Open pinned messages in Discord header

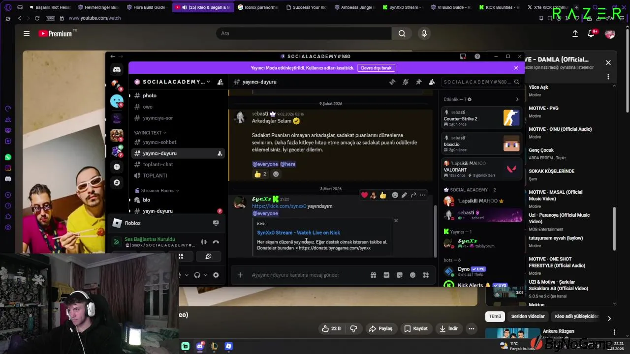pyautogui.click(x=419, y=82)
